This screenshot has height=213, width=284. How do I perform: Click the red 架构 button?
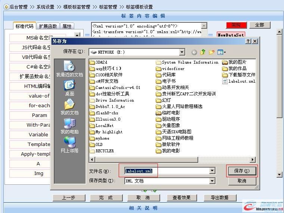[x=236, y=25]
